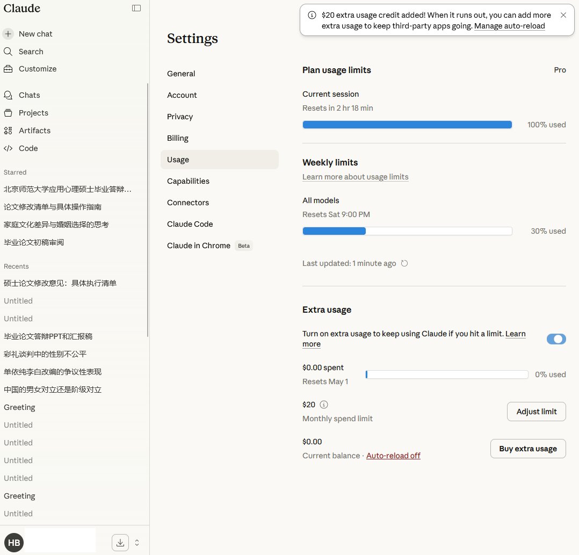Click the Customize toolbox icon
The image size is (579, 555).
[8, 69]
